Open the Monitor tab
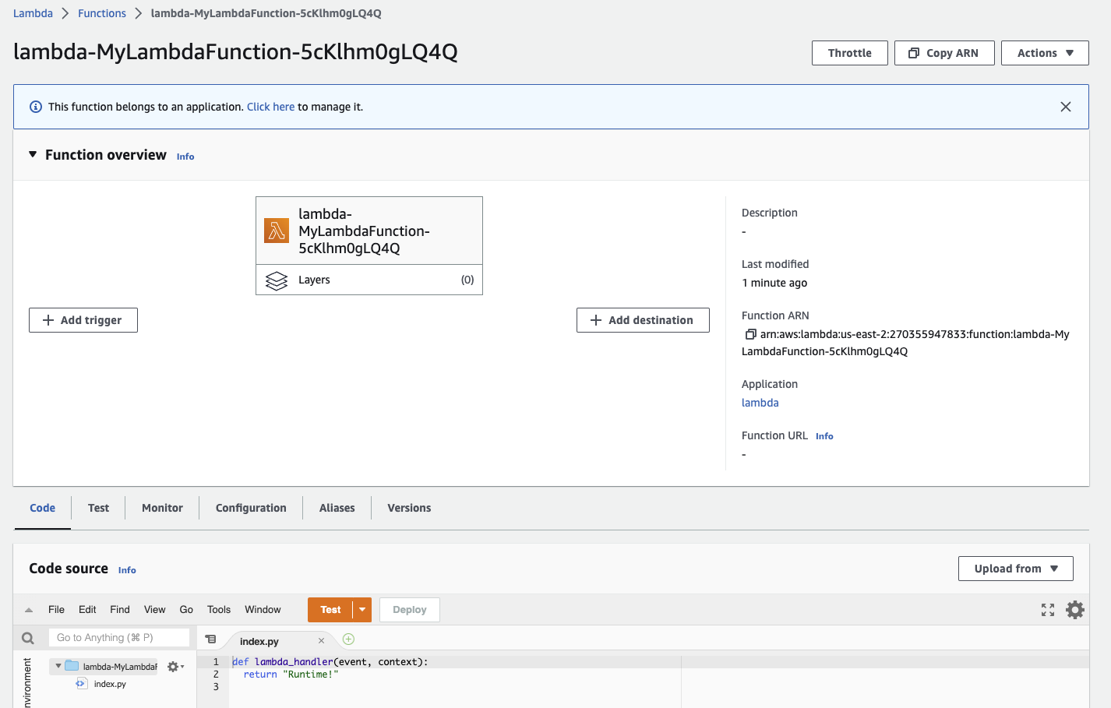Image resolution: width=1111 pixels, height=708 pixels. click(x=162, y=508)
